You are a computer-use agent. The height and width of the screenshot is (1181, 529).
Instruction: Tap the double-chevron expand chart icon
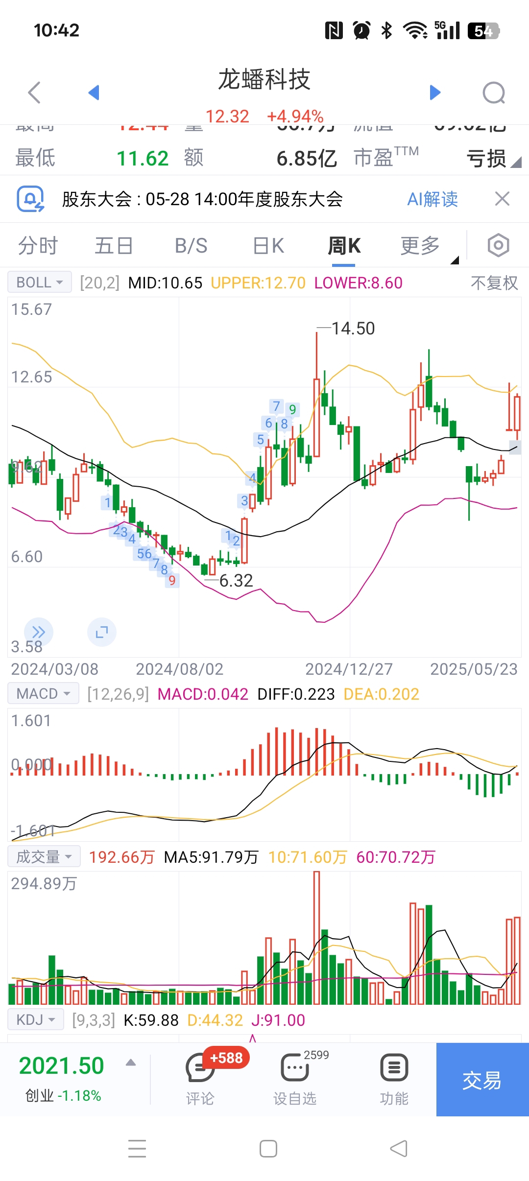(x=39, y=632)
